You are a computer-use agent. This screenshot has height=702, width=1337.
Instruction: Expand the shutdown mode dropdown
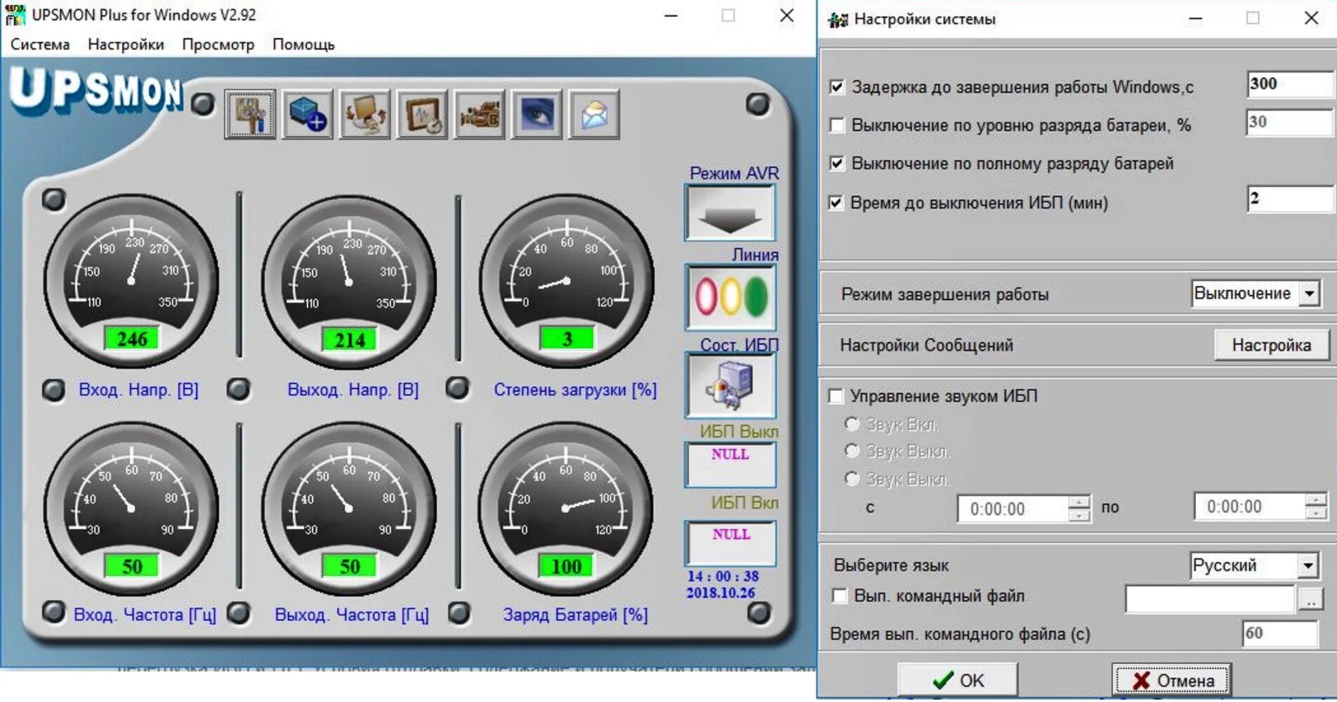(1309, 293)
